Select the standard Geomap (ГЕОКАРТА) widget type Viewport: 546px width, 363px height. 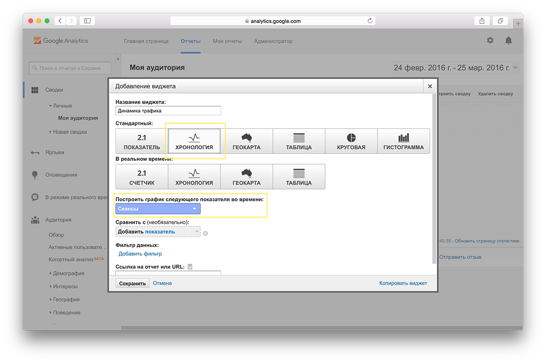[247, 141]
